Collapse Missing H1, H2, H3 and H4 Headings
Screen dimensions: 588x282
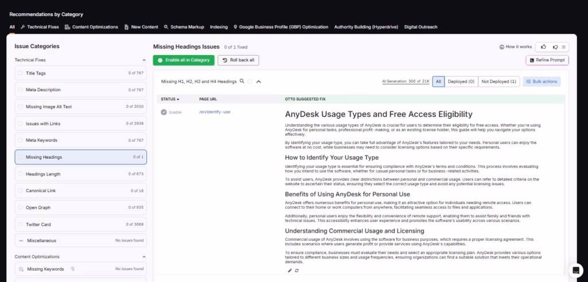[258, 81]
